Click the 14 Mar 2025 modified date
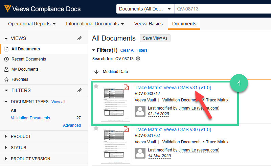This screenshot has width=271, height=166. click(x=159, y=156)
